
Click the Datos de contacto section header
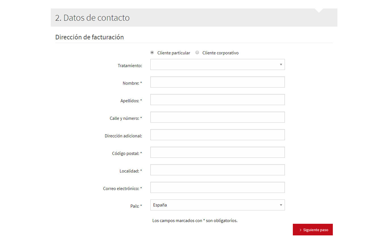pyautogui.click(x=93, y=18)
